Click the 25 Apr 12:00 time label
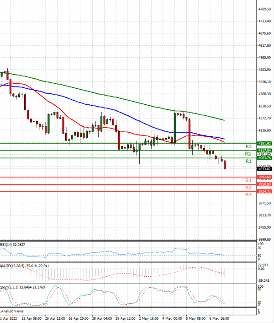This screenshot has width=274, height=323. click(55, 318)
